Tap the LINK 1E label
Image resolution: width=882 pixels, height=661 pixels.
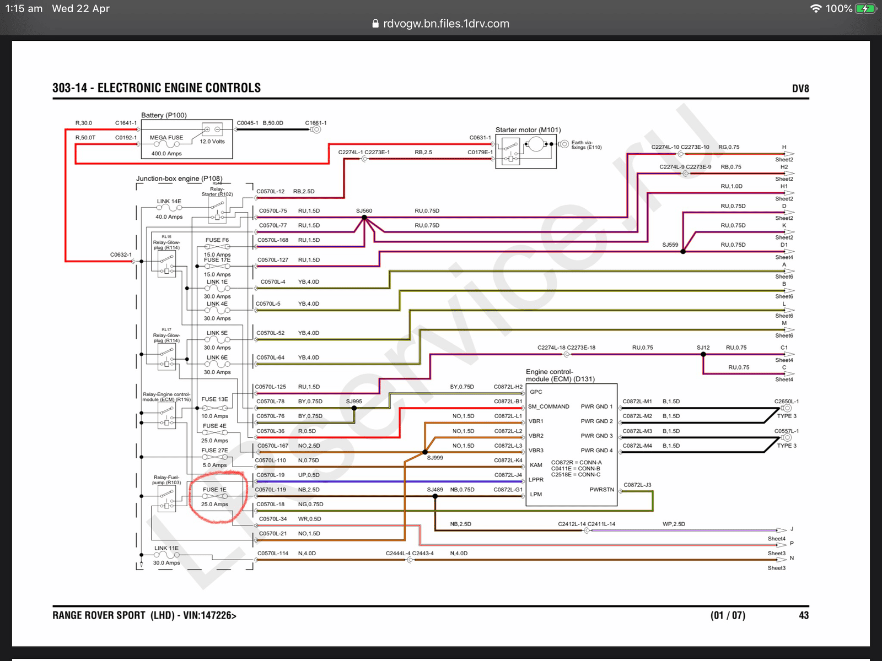coord(217,282)
